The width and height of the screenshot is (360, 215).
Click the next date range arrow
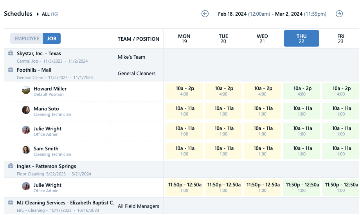pos(339,14)
